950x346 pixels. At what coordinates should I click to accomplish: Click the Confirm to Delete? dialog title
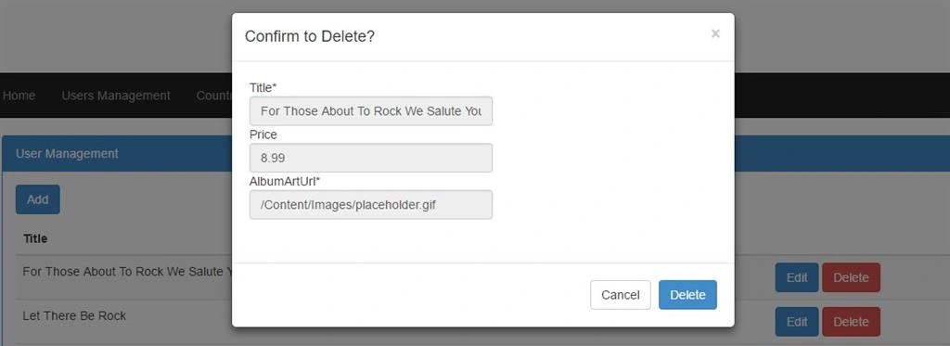pyautogui.click(x=310, y=36)
